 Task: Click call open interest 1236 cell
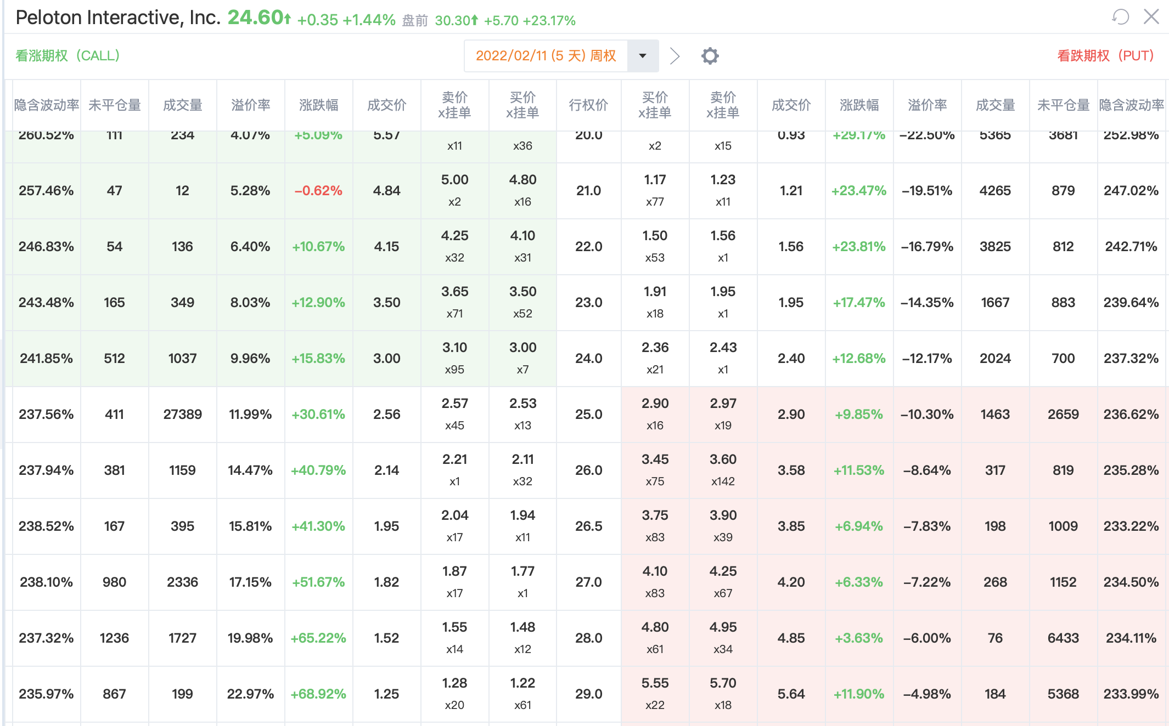point(114,638)
